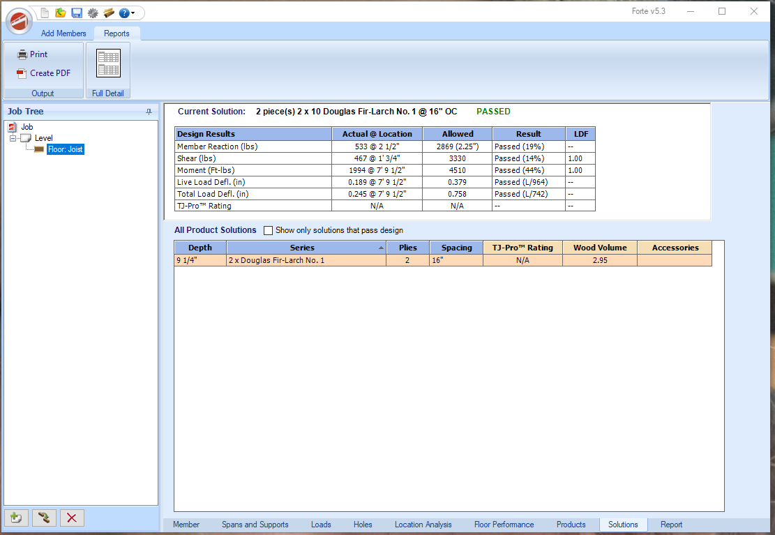This screenshot has width=775, height=535.
Task: Click the LDF column header
Action: (581, 134)
